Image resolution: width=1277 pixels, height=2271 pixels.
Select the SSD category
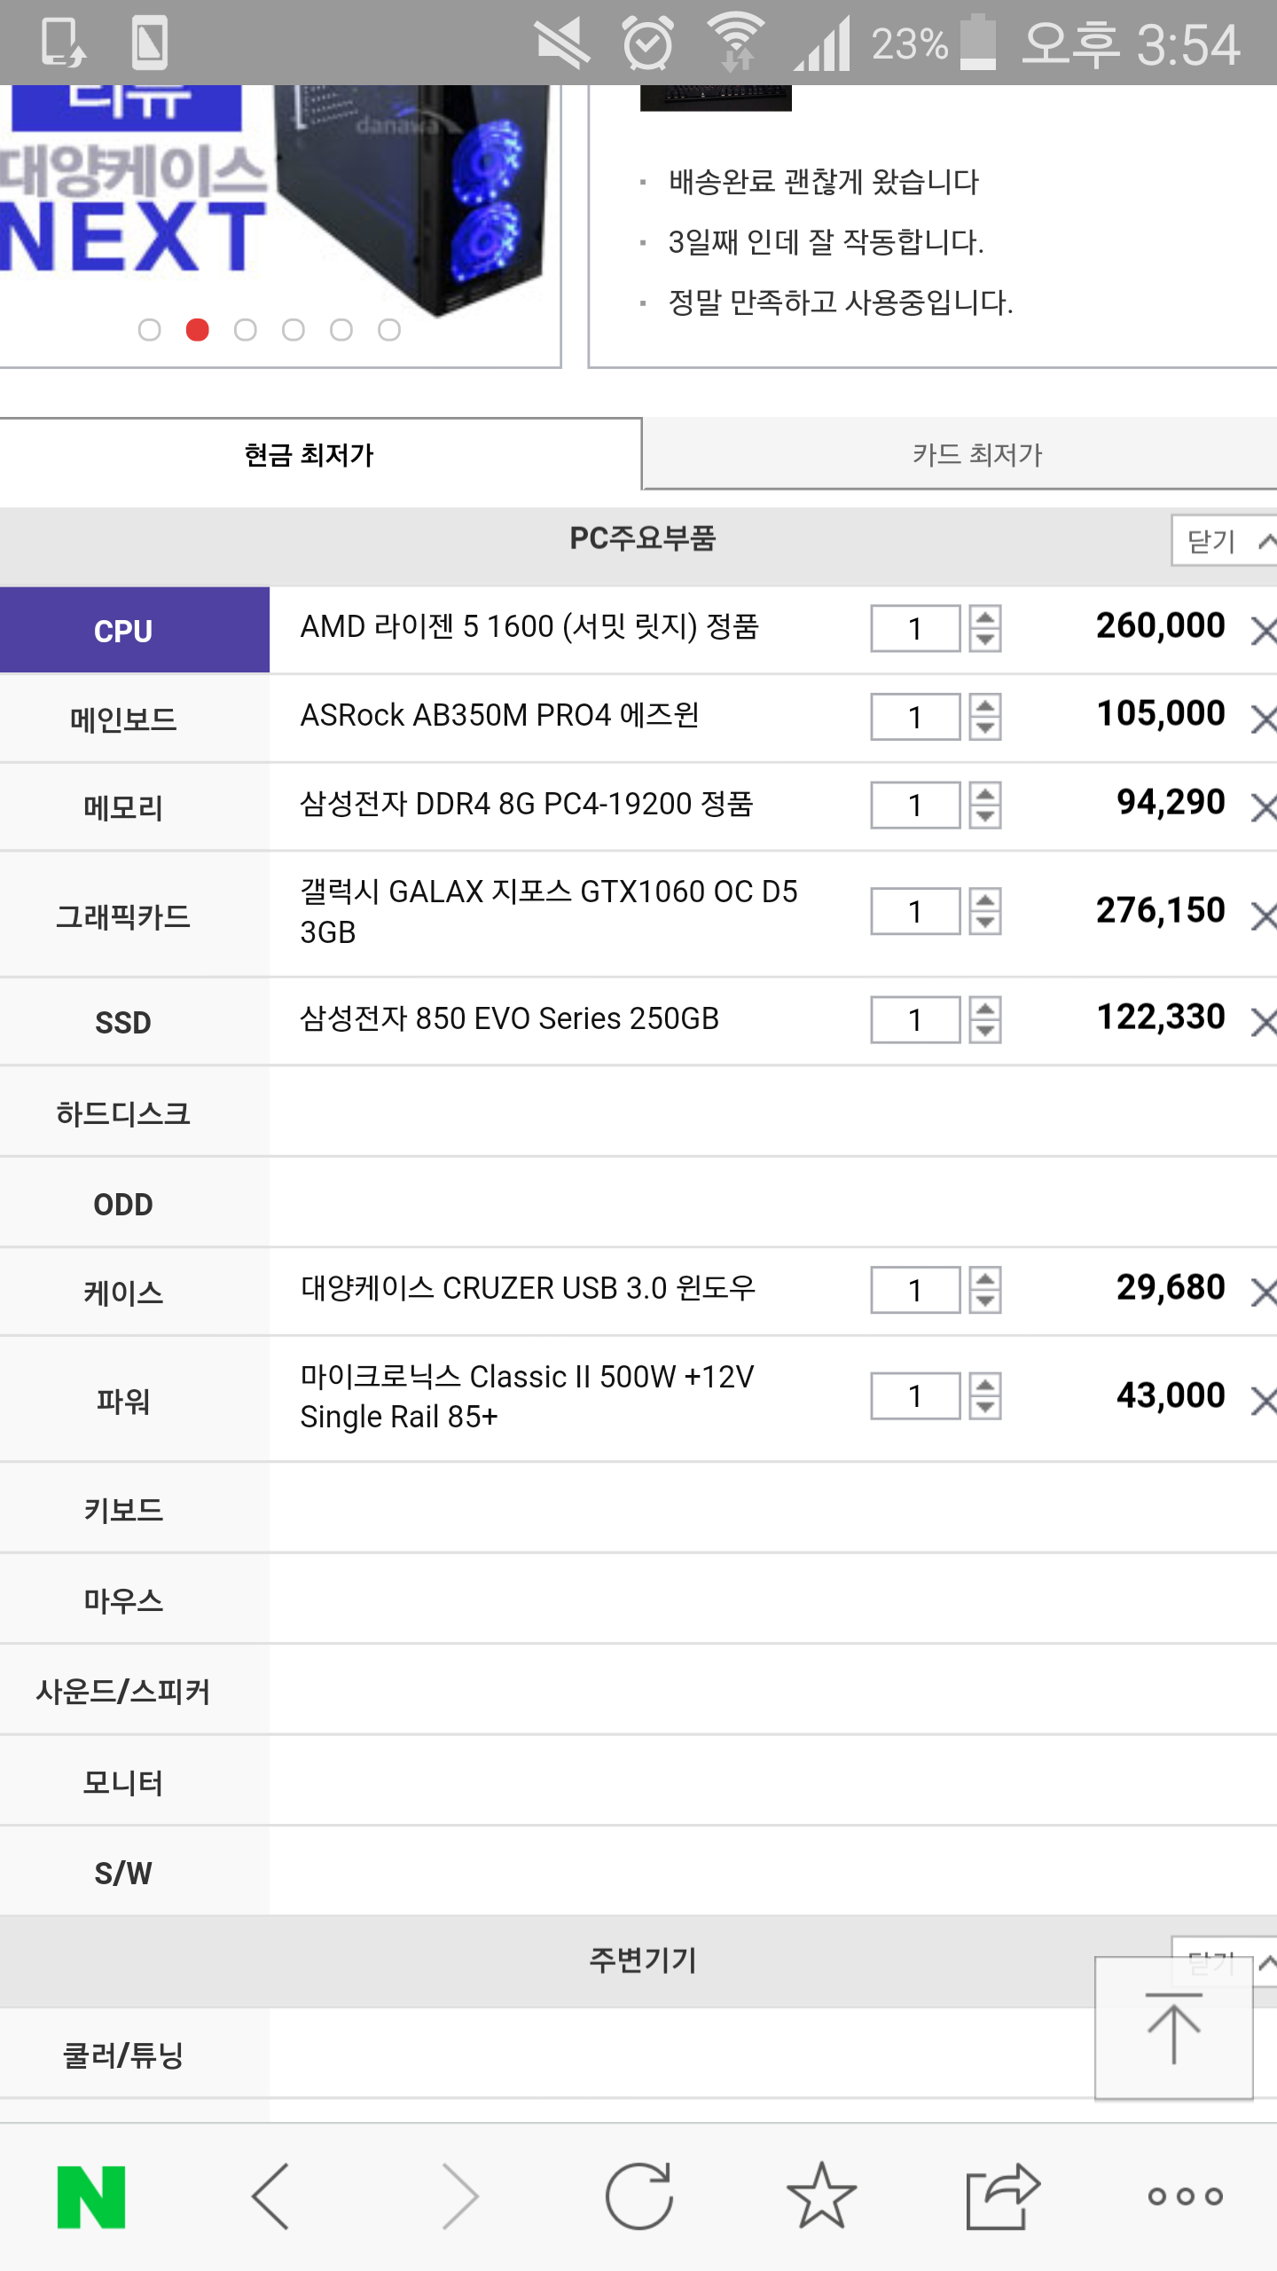pyautogui.click(x=135, y=1022)
